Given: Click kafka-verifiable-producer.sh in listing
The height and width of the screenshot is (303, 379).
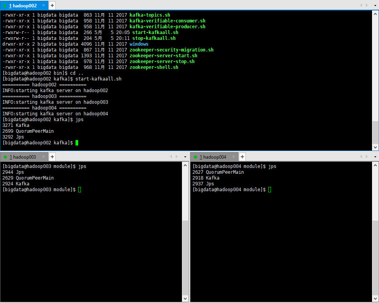Looking at the screenshot, I should [x=168, y=27].
